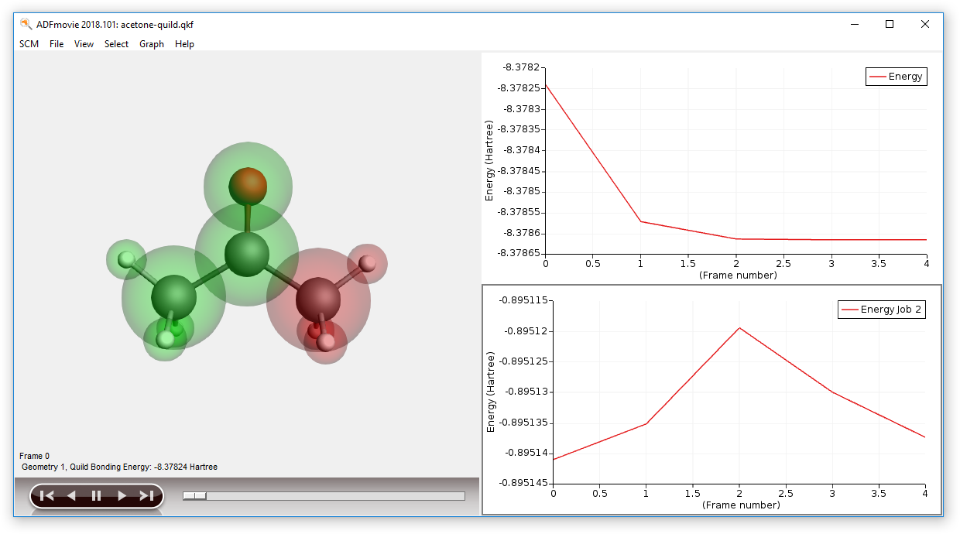This screenshot has height=534, width=960.
Task: Click the Quild Bonding Energy status text
Action: [x=119, y=467]
